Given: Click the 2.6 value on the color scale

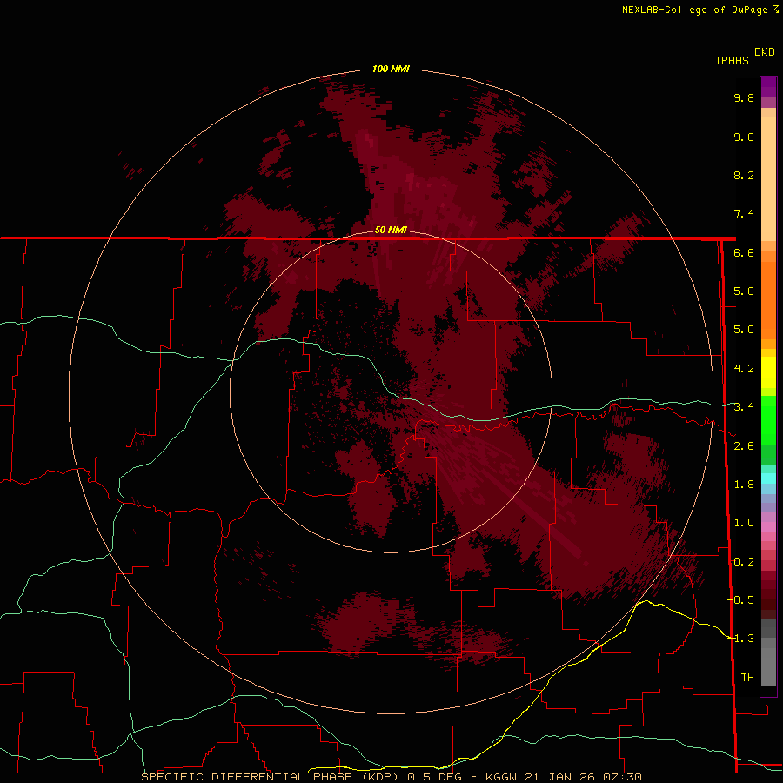Looking at the screenshot, I should tap(744, 446).
